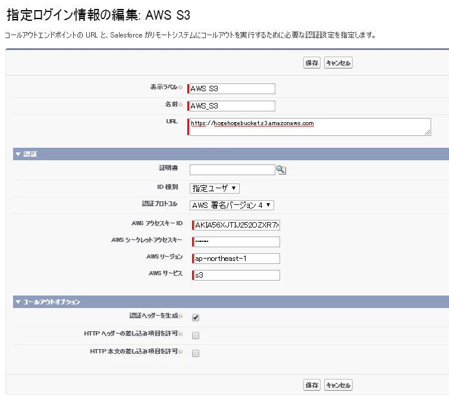Click the top 保存 button
The height and width of the screenshot is (395, 449).
click(312, 63)
